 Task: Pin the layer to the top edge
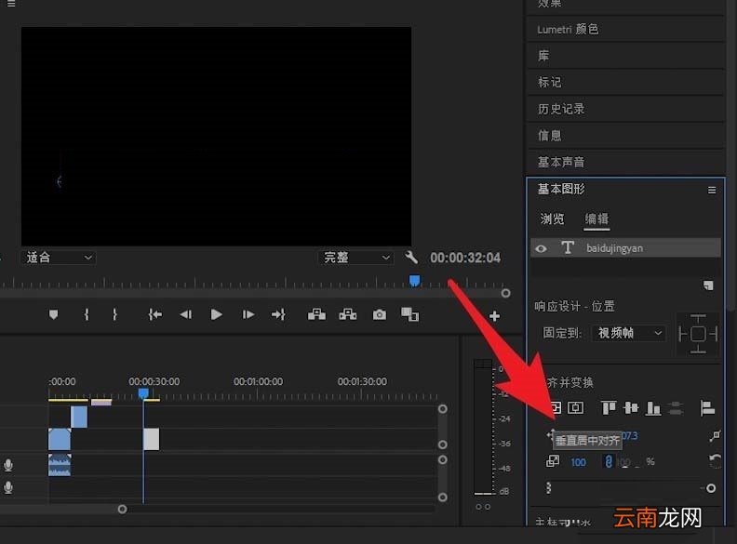click(x=698, y=319)
